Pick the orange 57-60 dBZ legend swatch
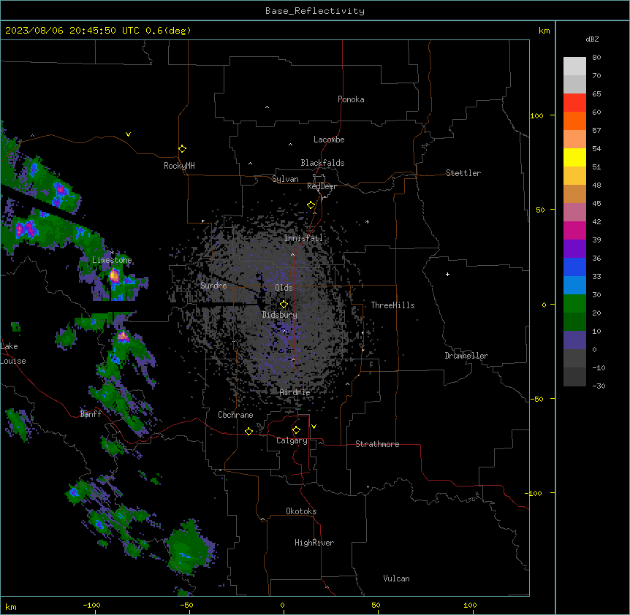 (x=574, y=121)
